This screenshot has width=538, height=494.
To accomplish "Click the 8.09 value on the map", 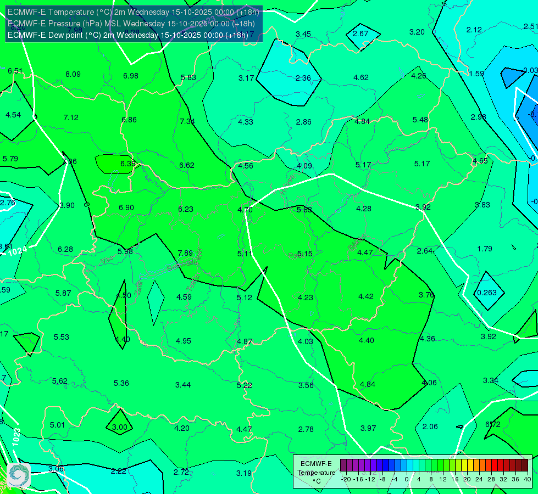I will coord(73,75).
